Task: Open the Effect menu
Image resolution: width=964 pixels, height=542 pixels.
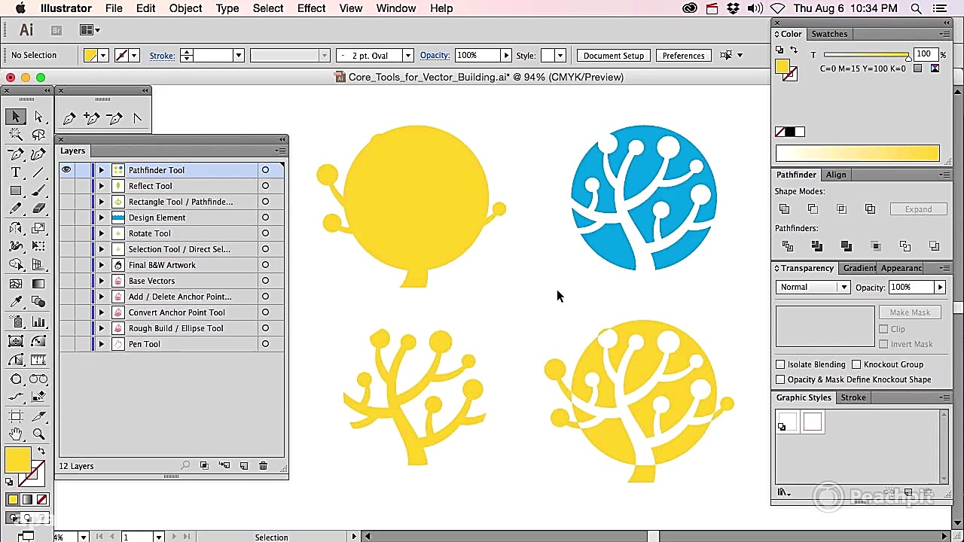Action: pyautogui.click(x=311, y=8)
